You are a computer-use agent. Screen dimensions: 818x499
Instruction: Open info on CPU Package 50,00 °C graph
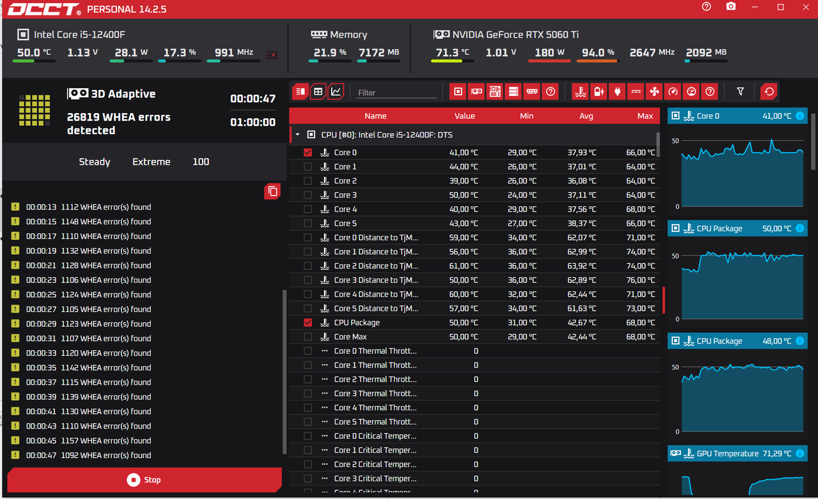click(800, 229)
